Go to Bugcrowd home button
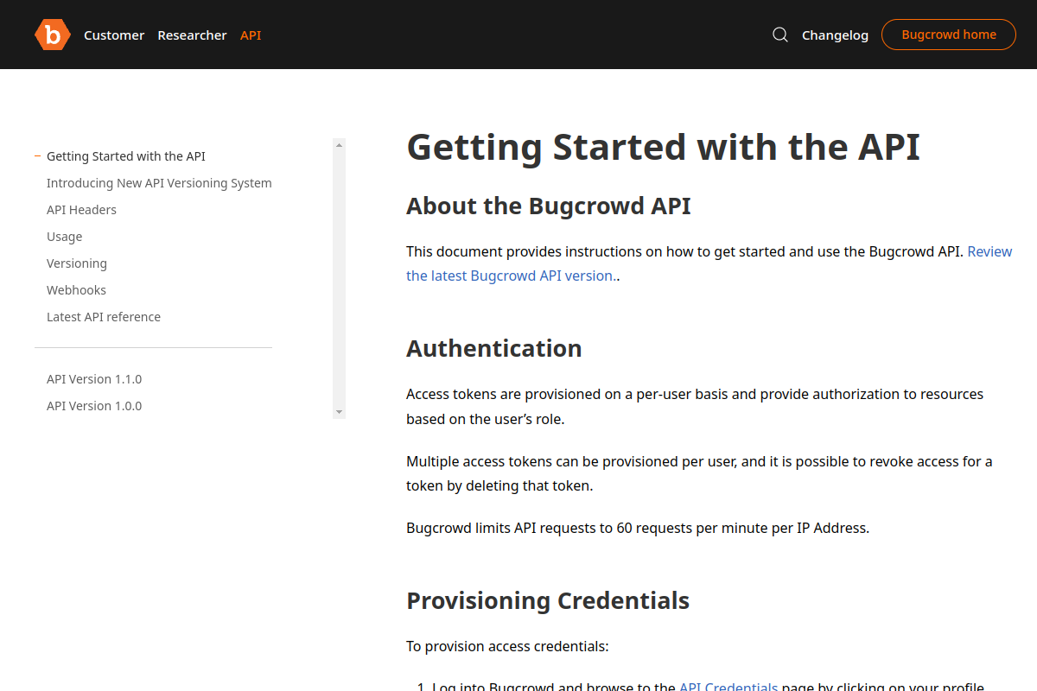Viewport: 1037px width, 691px height. [x=949, y=35]
